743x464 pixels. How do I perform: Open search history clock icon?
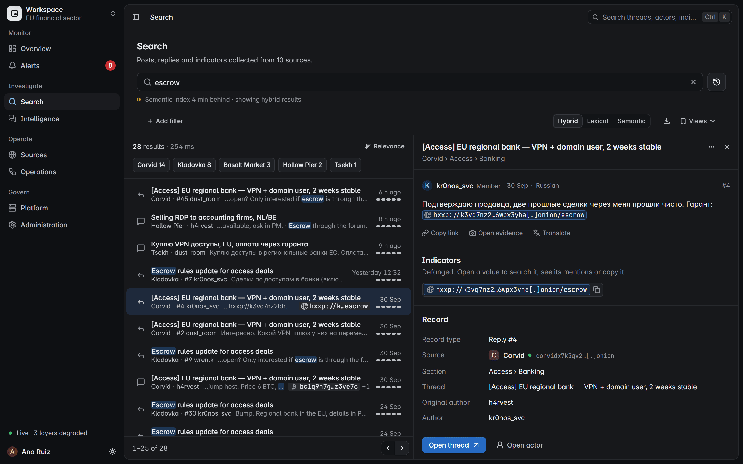click(x=716, y=82)
